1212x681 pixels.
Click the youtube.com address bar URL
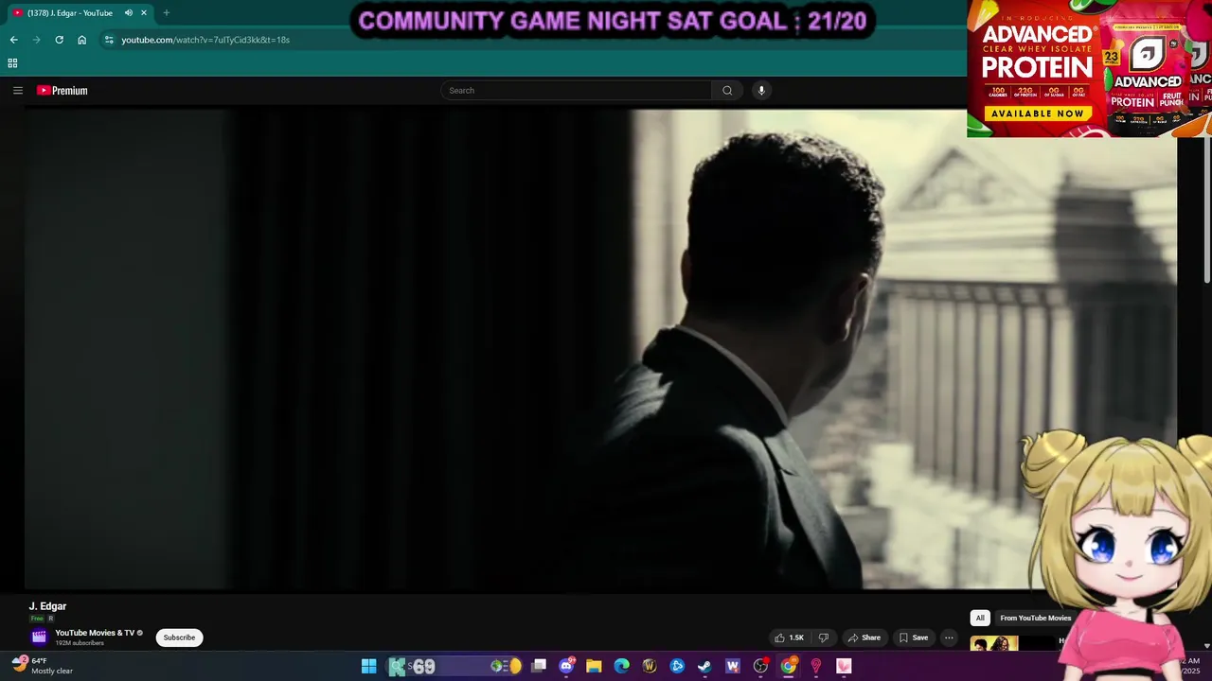pos(205,40)
